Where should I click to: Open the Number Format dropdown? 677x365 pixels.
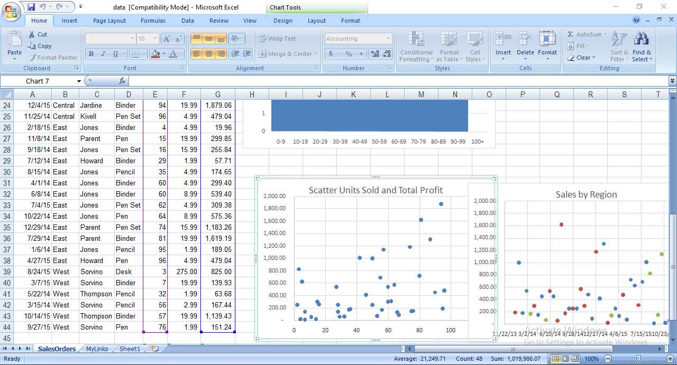tap(388, 38)
